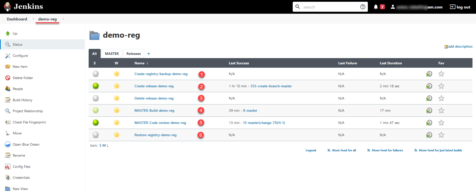Favorite Create-release-demo-reg with star
Viewport: 476px width, 194px height.
click(x=441, y=86)
